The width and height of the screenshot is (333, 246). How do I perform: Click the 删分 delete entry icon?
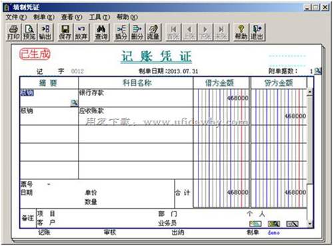[137, 33]
